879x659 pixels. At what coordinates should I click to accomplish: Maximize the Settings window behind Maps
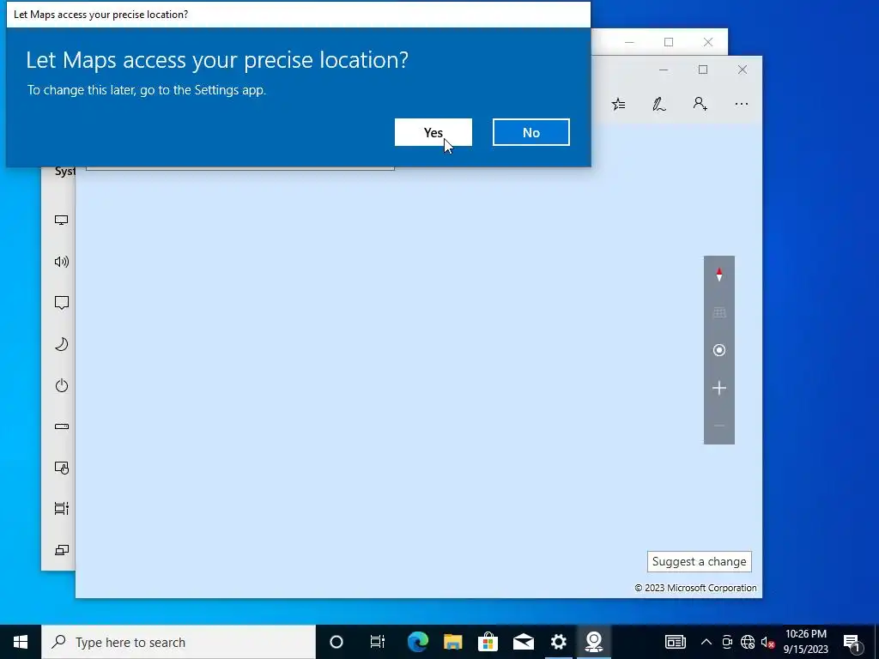(x=669, y=42)
